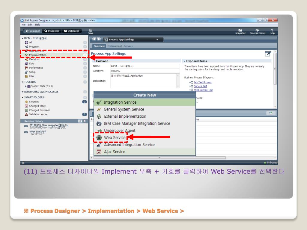Screen dimensions: 307x230
Task: Collapse the Exposed Items section
Action: point(184,61)
